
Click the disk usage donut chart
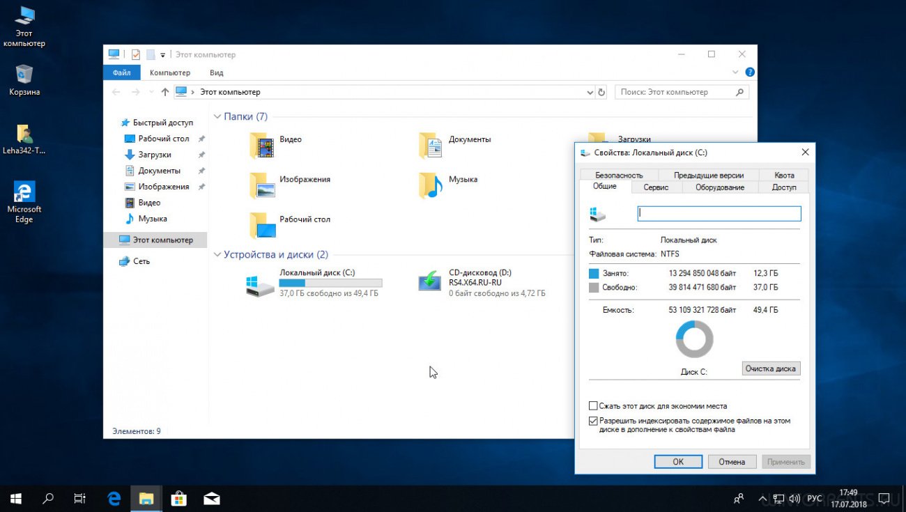[694, 339]
